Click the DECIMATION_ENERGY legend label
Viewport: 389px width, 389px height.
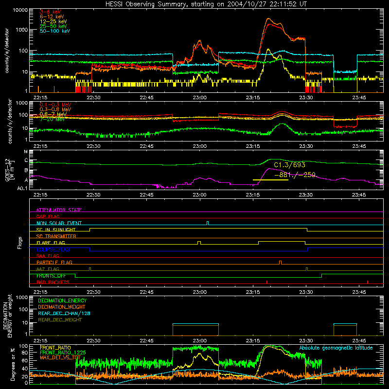pyautogui.click(x=62, y=301)
